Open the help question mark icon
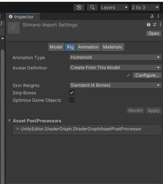Screen dimensions: 163x184 149,25
